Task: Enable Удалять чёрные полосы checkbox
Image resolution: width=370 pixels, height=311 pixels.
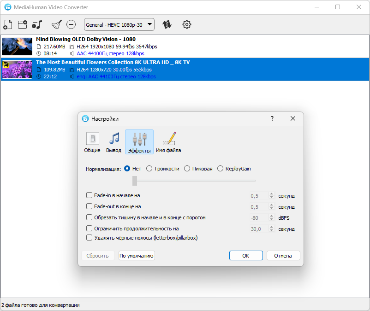Action: (89, 237)
